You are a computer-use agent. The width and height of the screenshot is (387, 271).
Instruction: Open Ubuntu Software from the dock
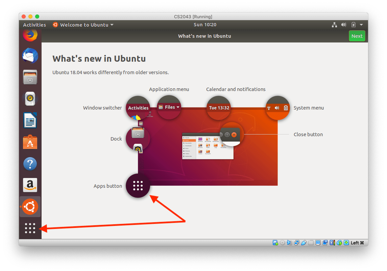pyautogui.click(x=30, y=142)
